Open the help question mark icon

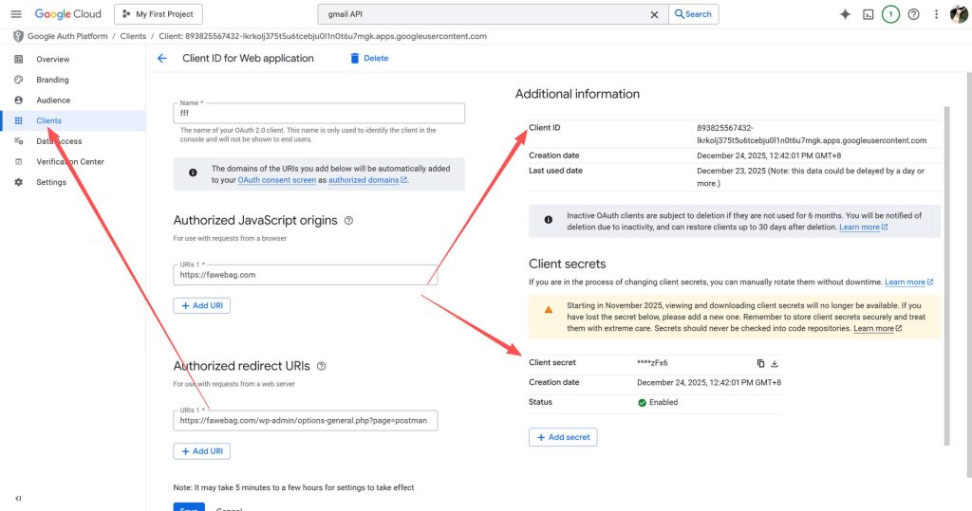coord(913,14)
